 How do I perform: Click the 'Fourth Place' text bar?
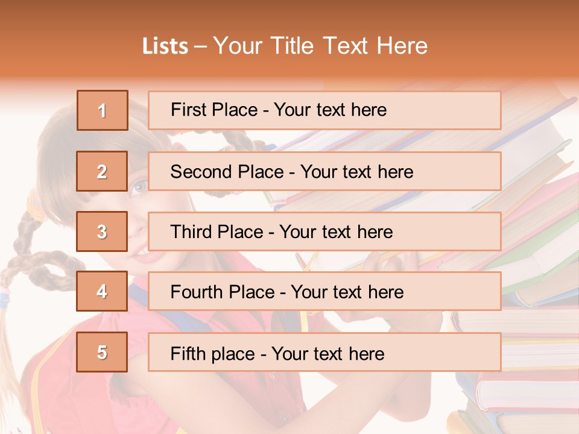point(324,292)
